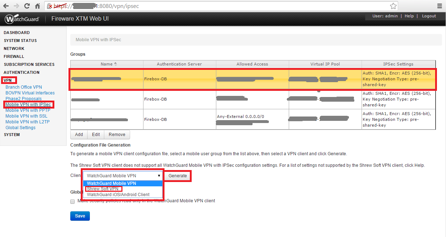Open the Client dropdown showing WatchGuard Mobile VPN
446x237 pixels.
click(123, 176)
